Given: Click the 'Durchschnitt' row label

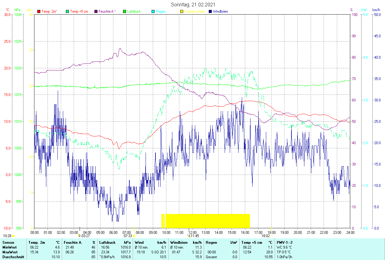Looking at the screenshot, I should pyautogui.click(x=13, y=257).
